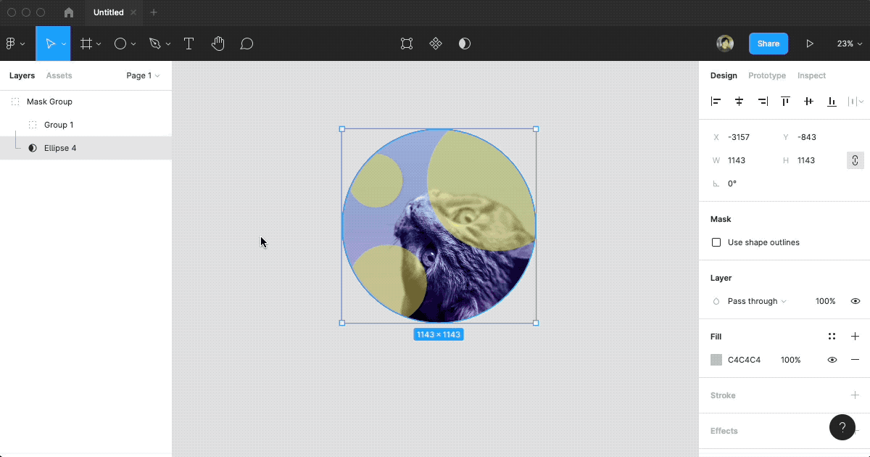Viewport: 870px width, 457px height.
Task: Open the 23% zoom dropdown
Action: [848, 43]
